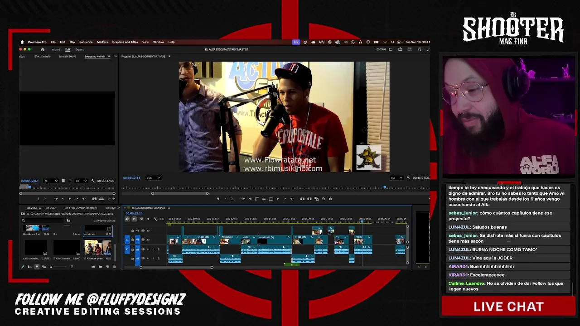This screenshot has height=326, width=580.
Task: Open Graphics and Titles menu
Action: coord(125,42)
